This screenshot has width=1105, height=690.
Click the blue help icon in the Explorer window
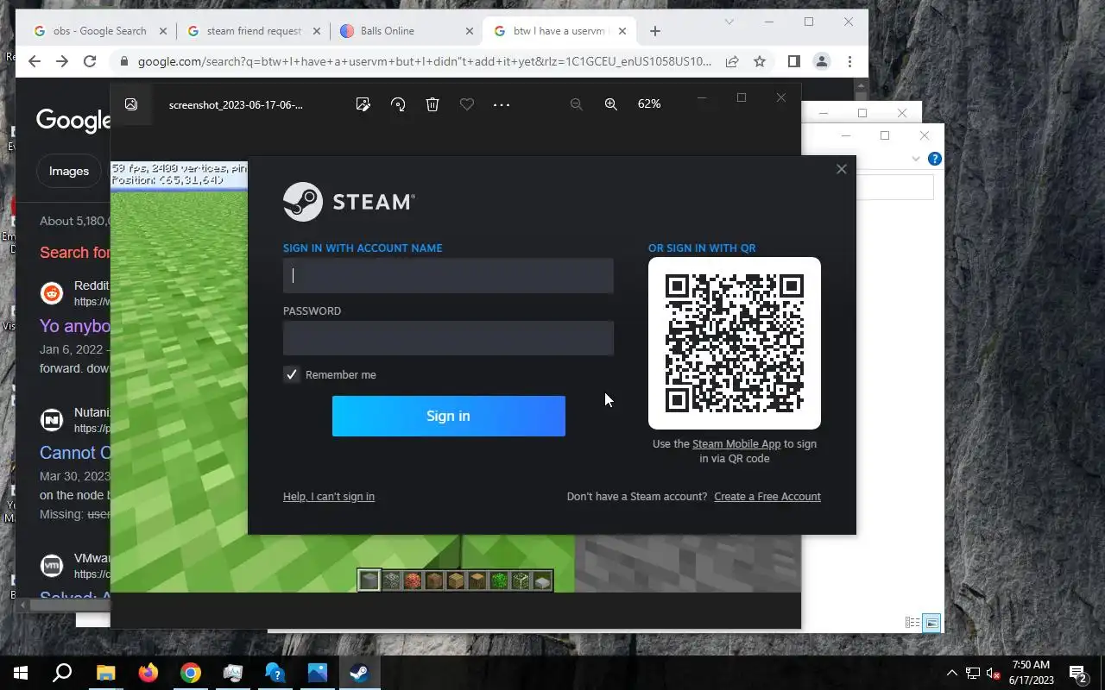click(x=934, y=159)
